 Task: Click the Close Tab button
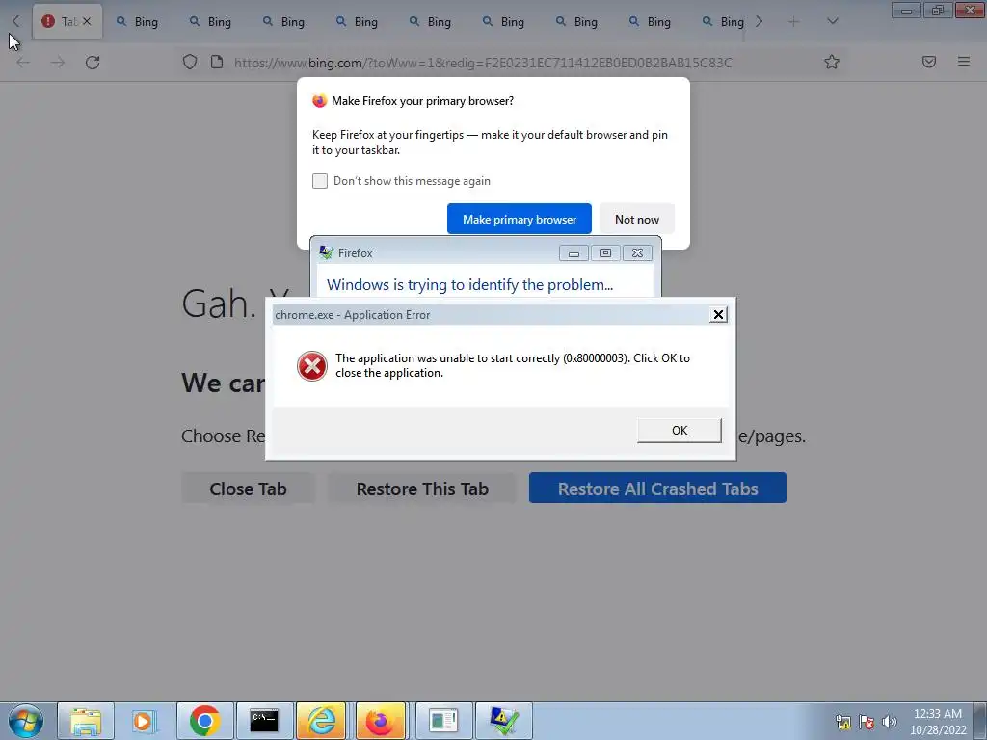(x=248, y=489)
